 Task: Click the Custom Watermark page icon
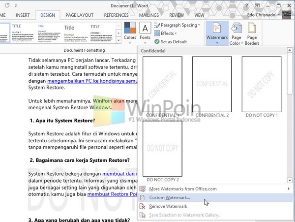[143, 197]
